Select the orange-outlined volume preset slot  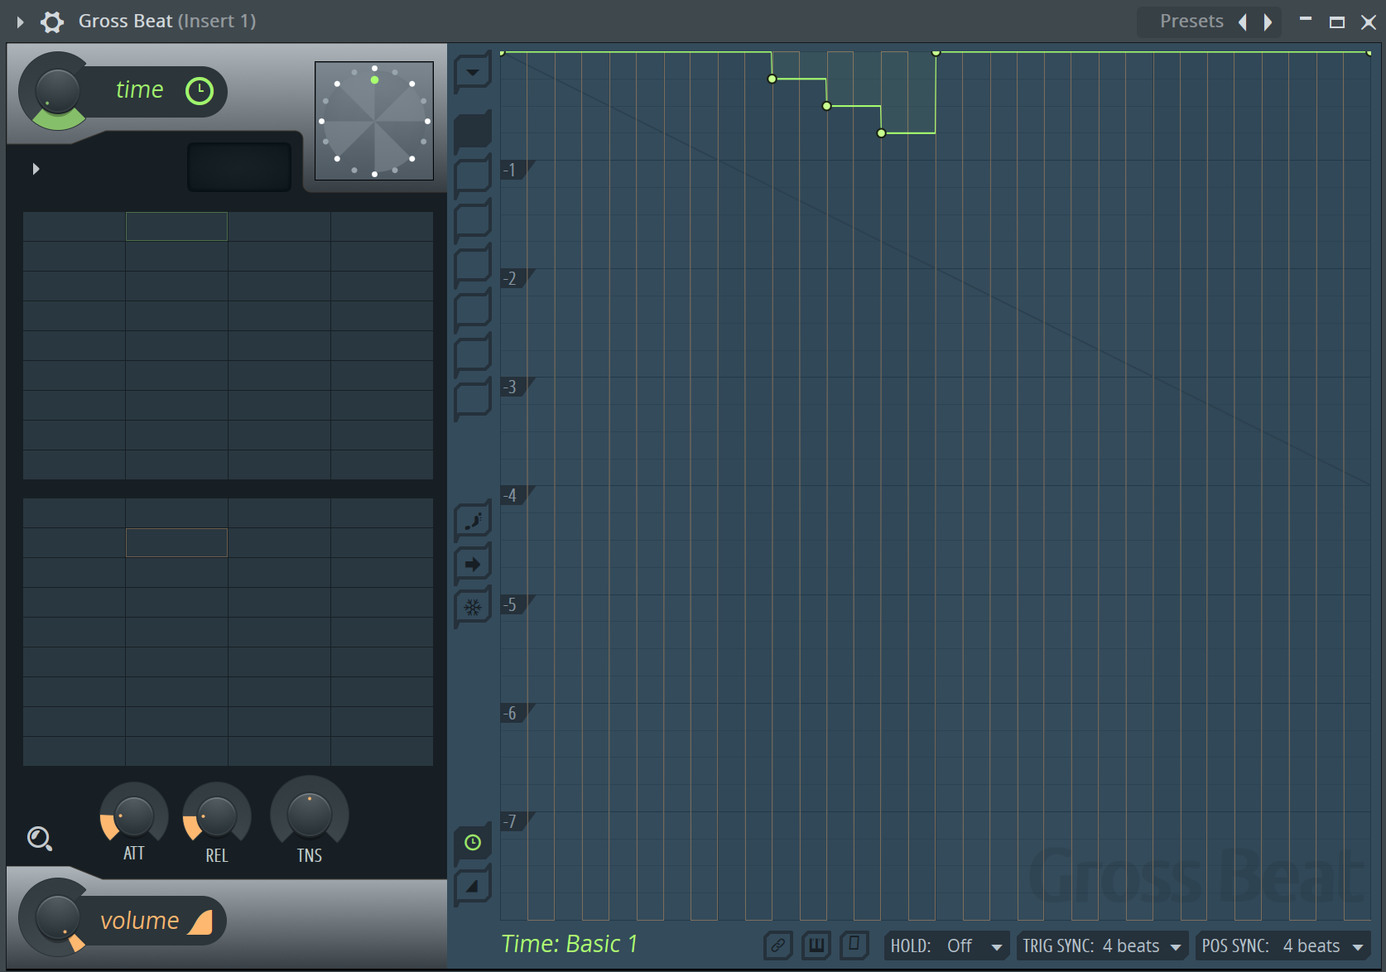(176, 542)
